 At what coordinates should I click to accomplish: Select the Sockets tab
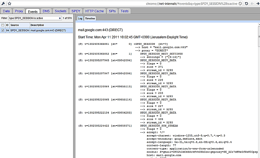(60, 11)
